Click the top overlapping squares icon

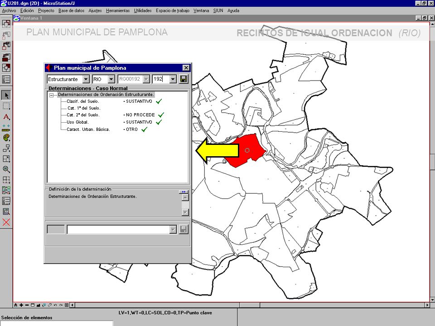6,24
